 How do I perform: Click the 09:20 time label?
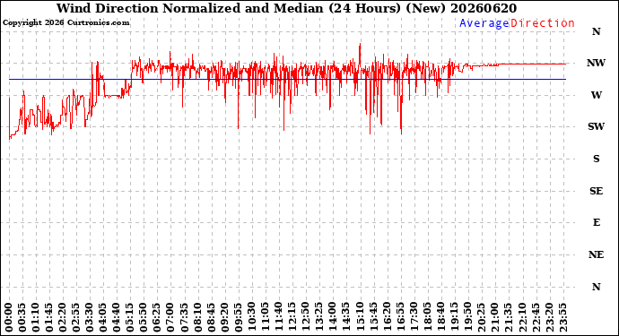click(224, 318)
